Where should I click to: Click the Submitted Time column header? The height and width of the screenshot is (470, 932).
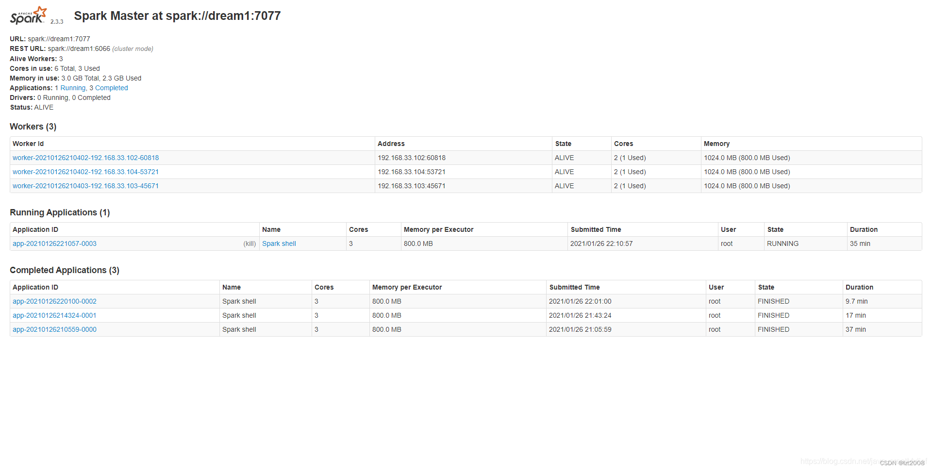pyautogui.click(x=596, y=229)
